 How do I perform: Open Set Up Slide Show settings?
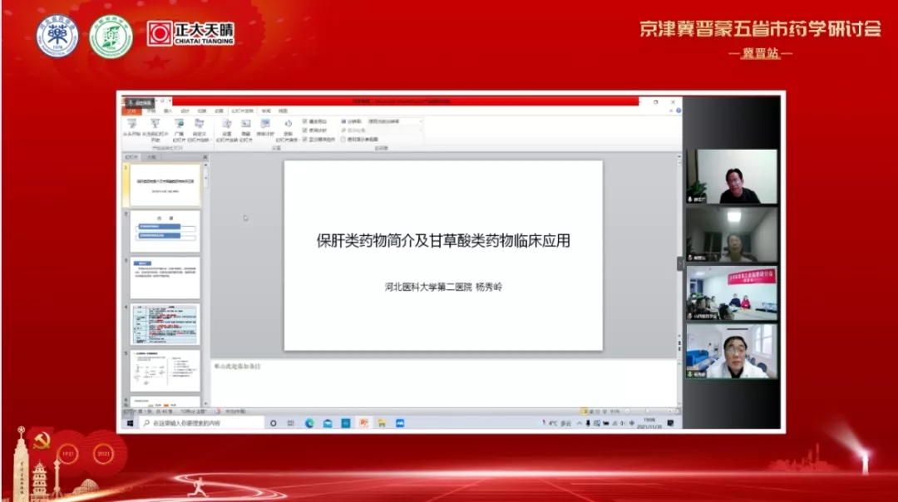[x=227, y=130]
